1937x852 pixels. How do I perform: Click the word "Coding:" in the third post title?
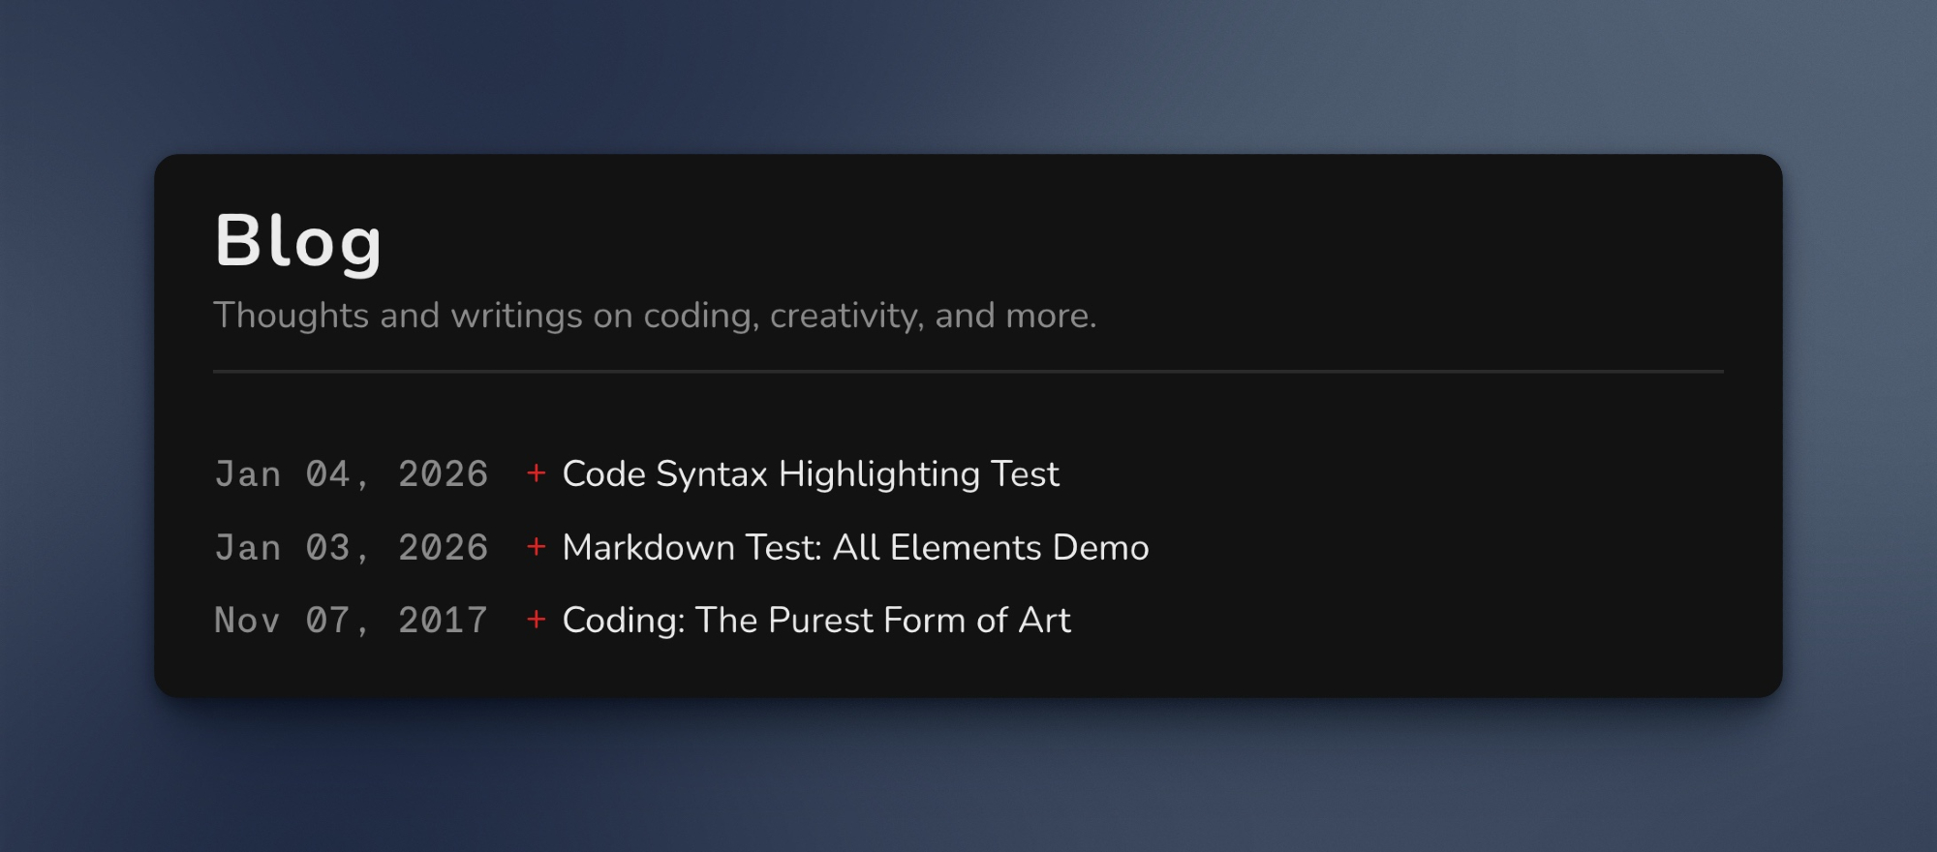623,621
